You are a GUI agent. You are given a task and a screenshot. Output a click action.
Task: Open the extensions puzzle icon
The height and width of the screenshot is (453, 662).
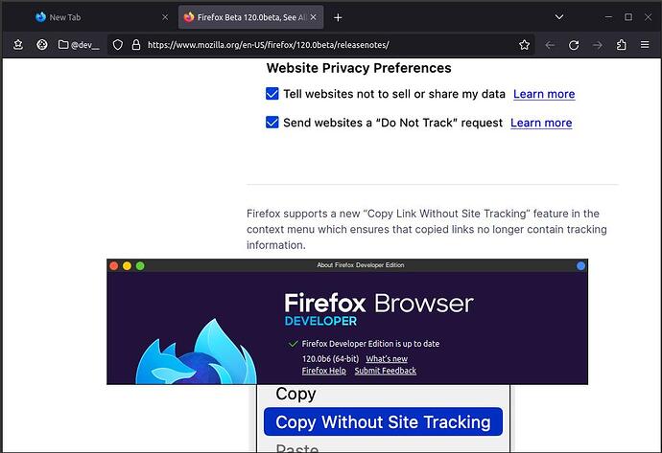click(621, 45)
